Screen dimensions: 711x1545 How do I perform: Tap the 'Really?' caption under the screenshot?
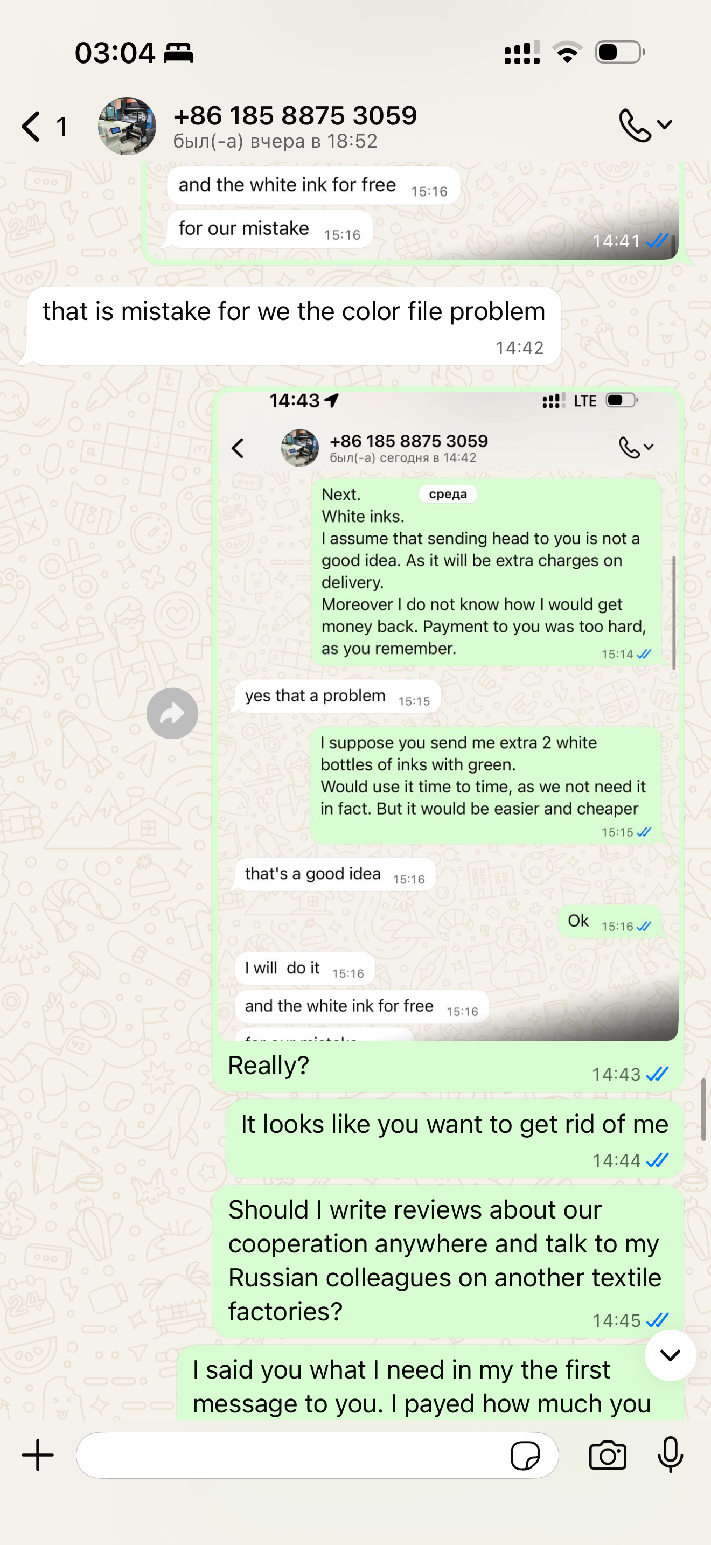click(269, 1066)
